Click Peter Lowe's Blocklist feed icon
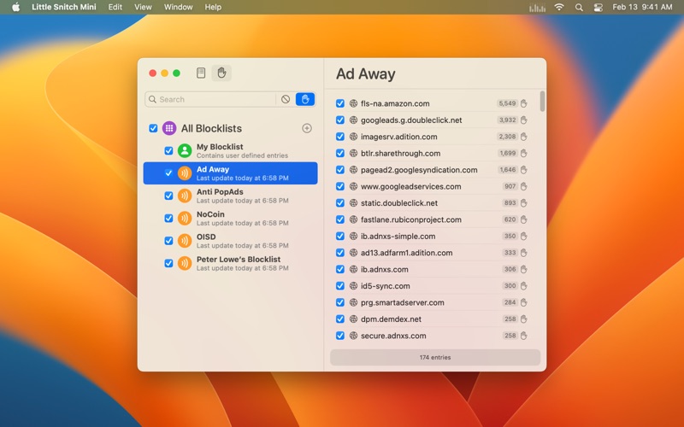Image resolution: width=684 pixels, height=427 pixels. pos(185,263)
